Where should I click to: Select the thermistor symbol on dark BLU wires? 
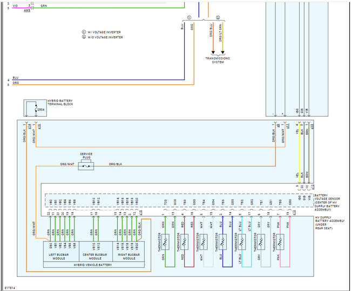[222, 242]
